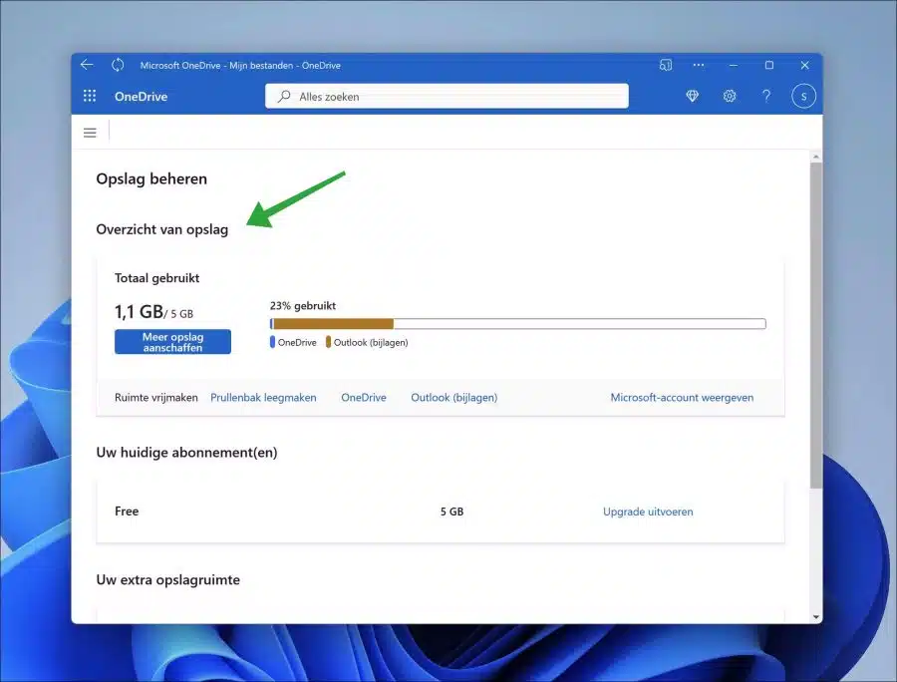Click the 23% gebruikt label
Screen dimensions: 897x682
pos(303,305)
